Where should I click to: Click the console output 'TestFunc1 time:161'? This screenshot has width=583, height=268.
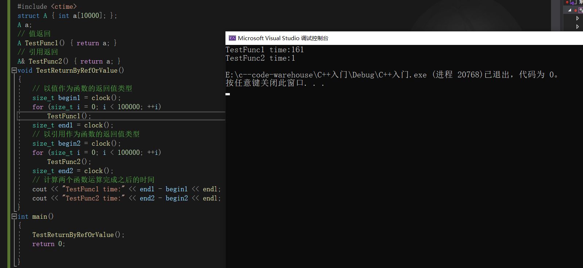pos(265,50)
